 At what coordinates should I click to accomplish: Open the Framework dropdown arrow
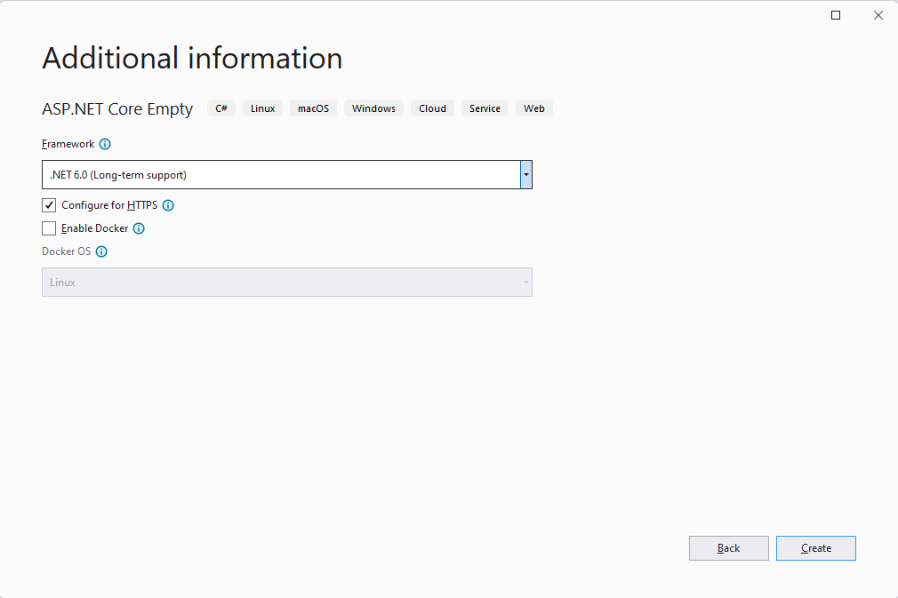coord(525,174)
